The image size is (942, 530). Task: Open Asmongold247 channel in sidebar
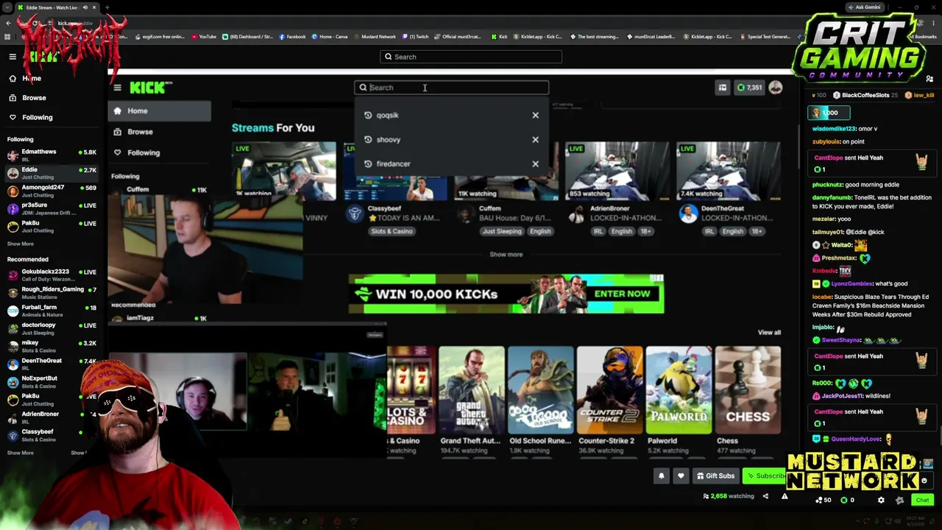point(52,191)
